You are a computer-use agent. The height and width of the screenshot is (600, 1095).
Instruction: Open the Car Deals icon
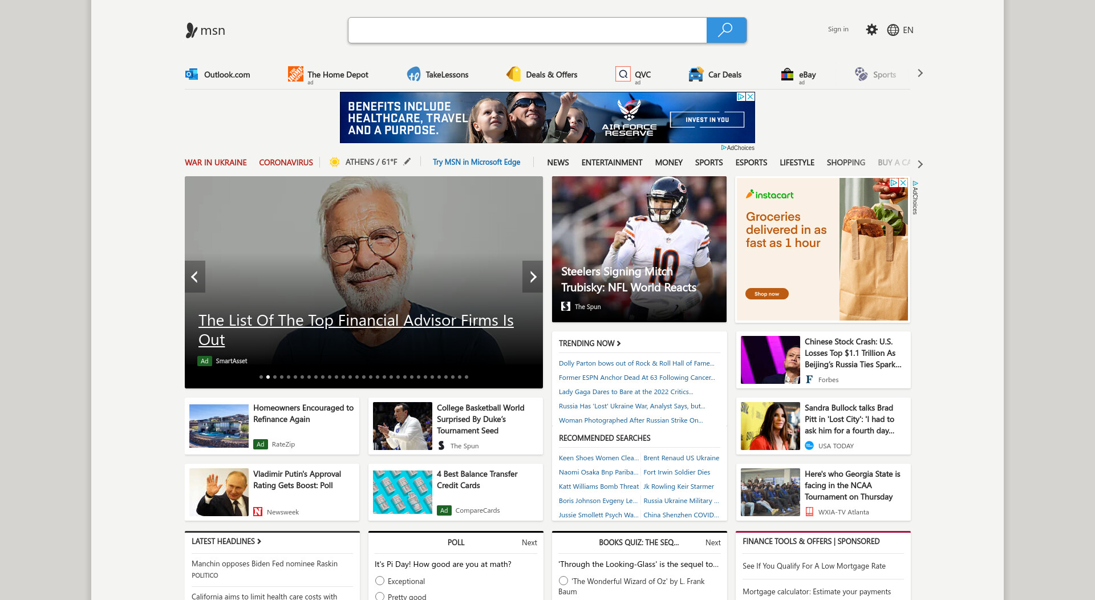(x=696, y=74)
